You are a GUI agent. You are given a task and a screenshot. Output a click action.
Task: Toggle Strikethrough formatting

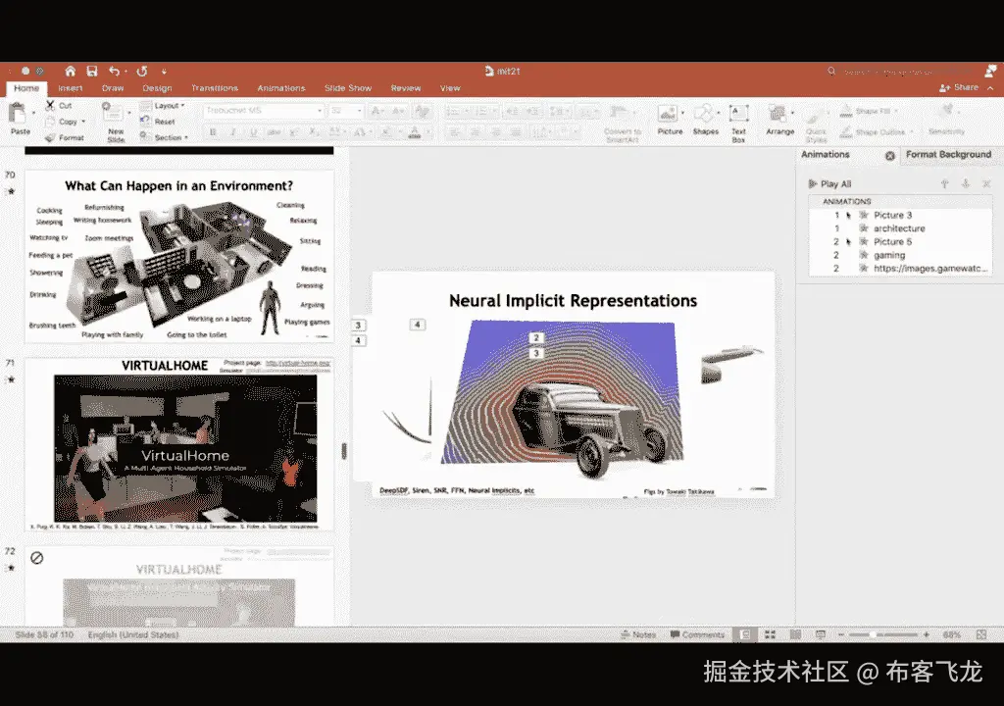coord(275,132)
